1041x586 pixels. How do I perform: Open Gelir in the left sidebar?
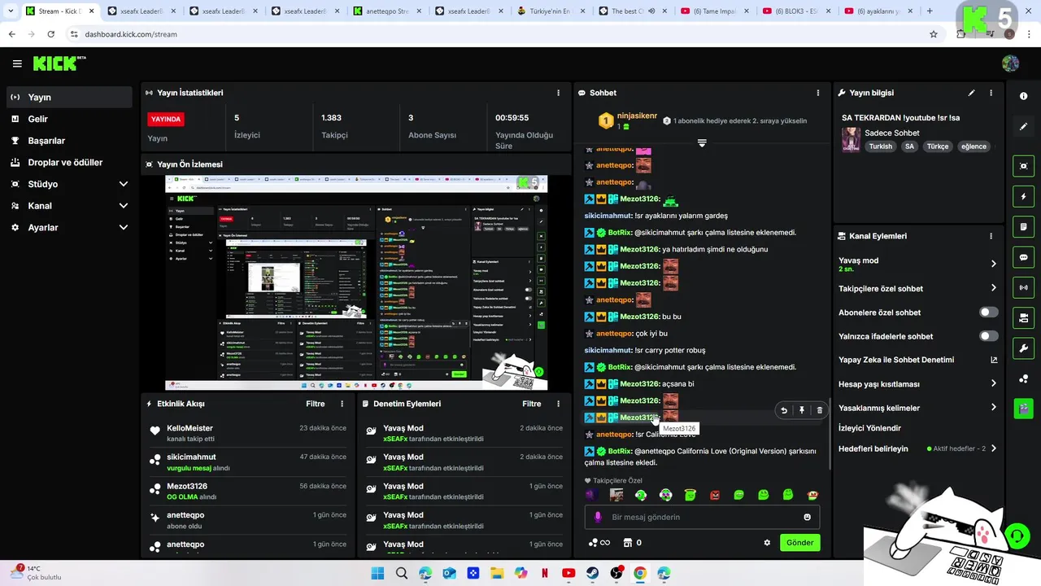tap(69, 119)
